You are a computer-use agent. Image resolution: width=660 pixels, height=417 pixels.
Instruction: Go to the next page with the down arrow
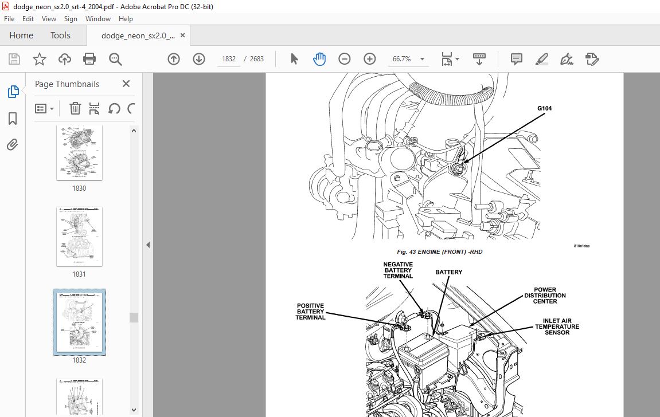pos(199,59)
